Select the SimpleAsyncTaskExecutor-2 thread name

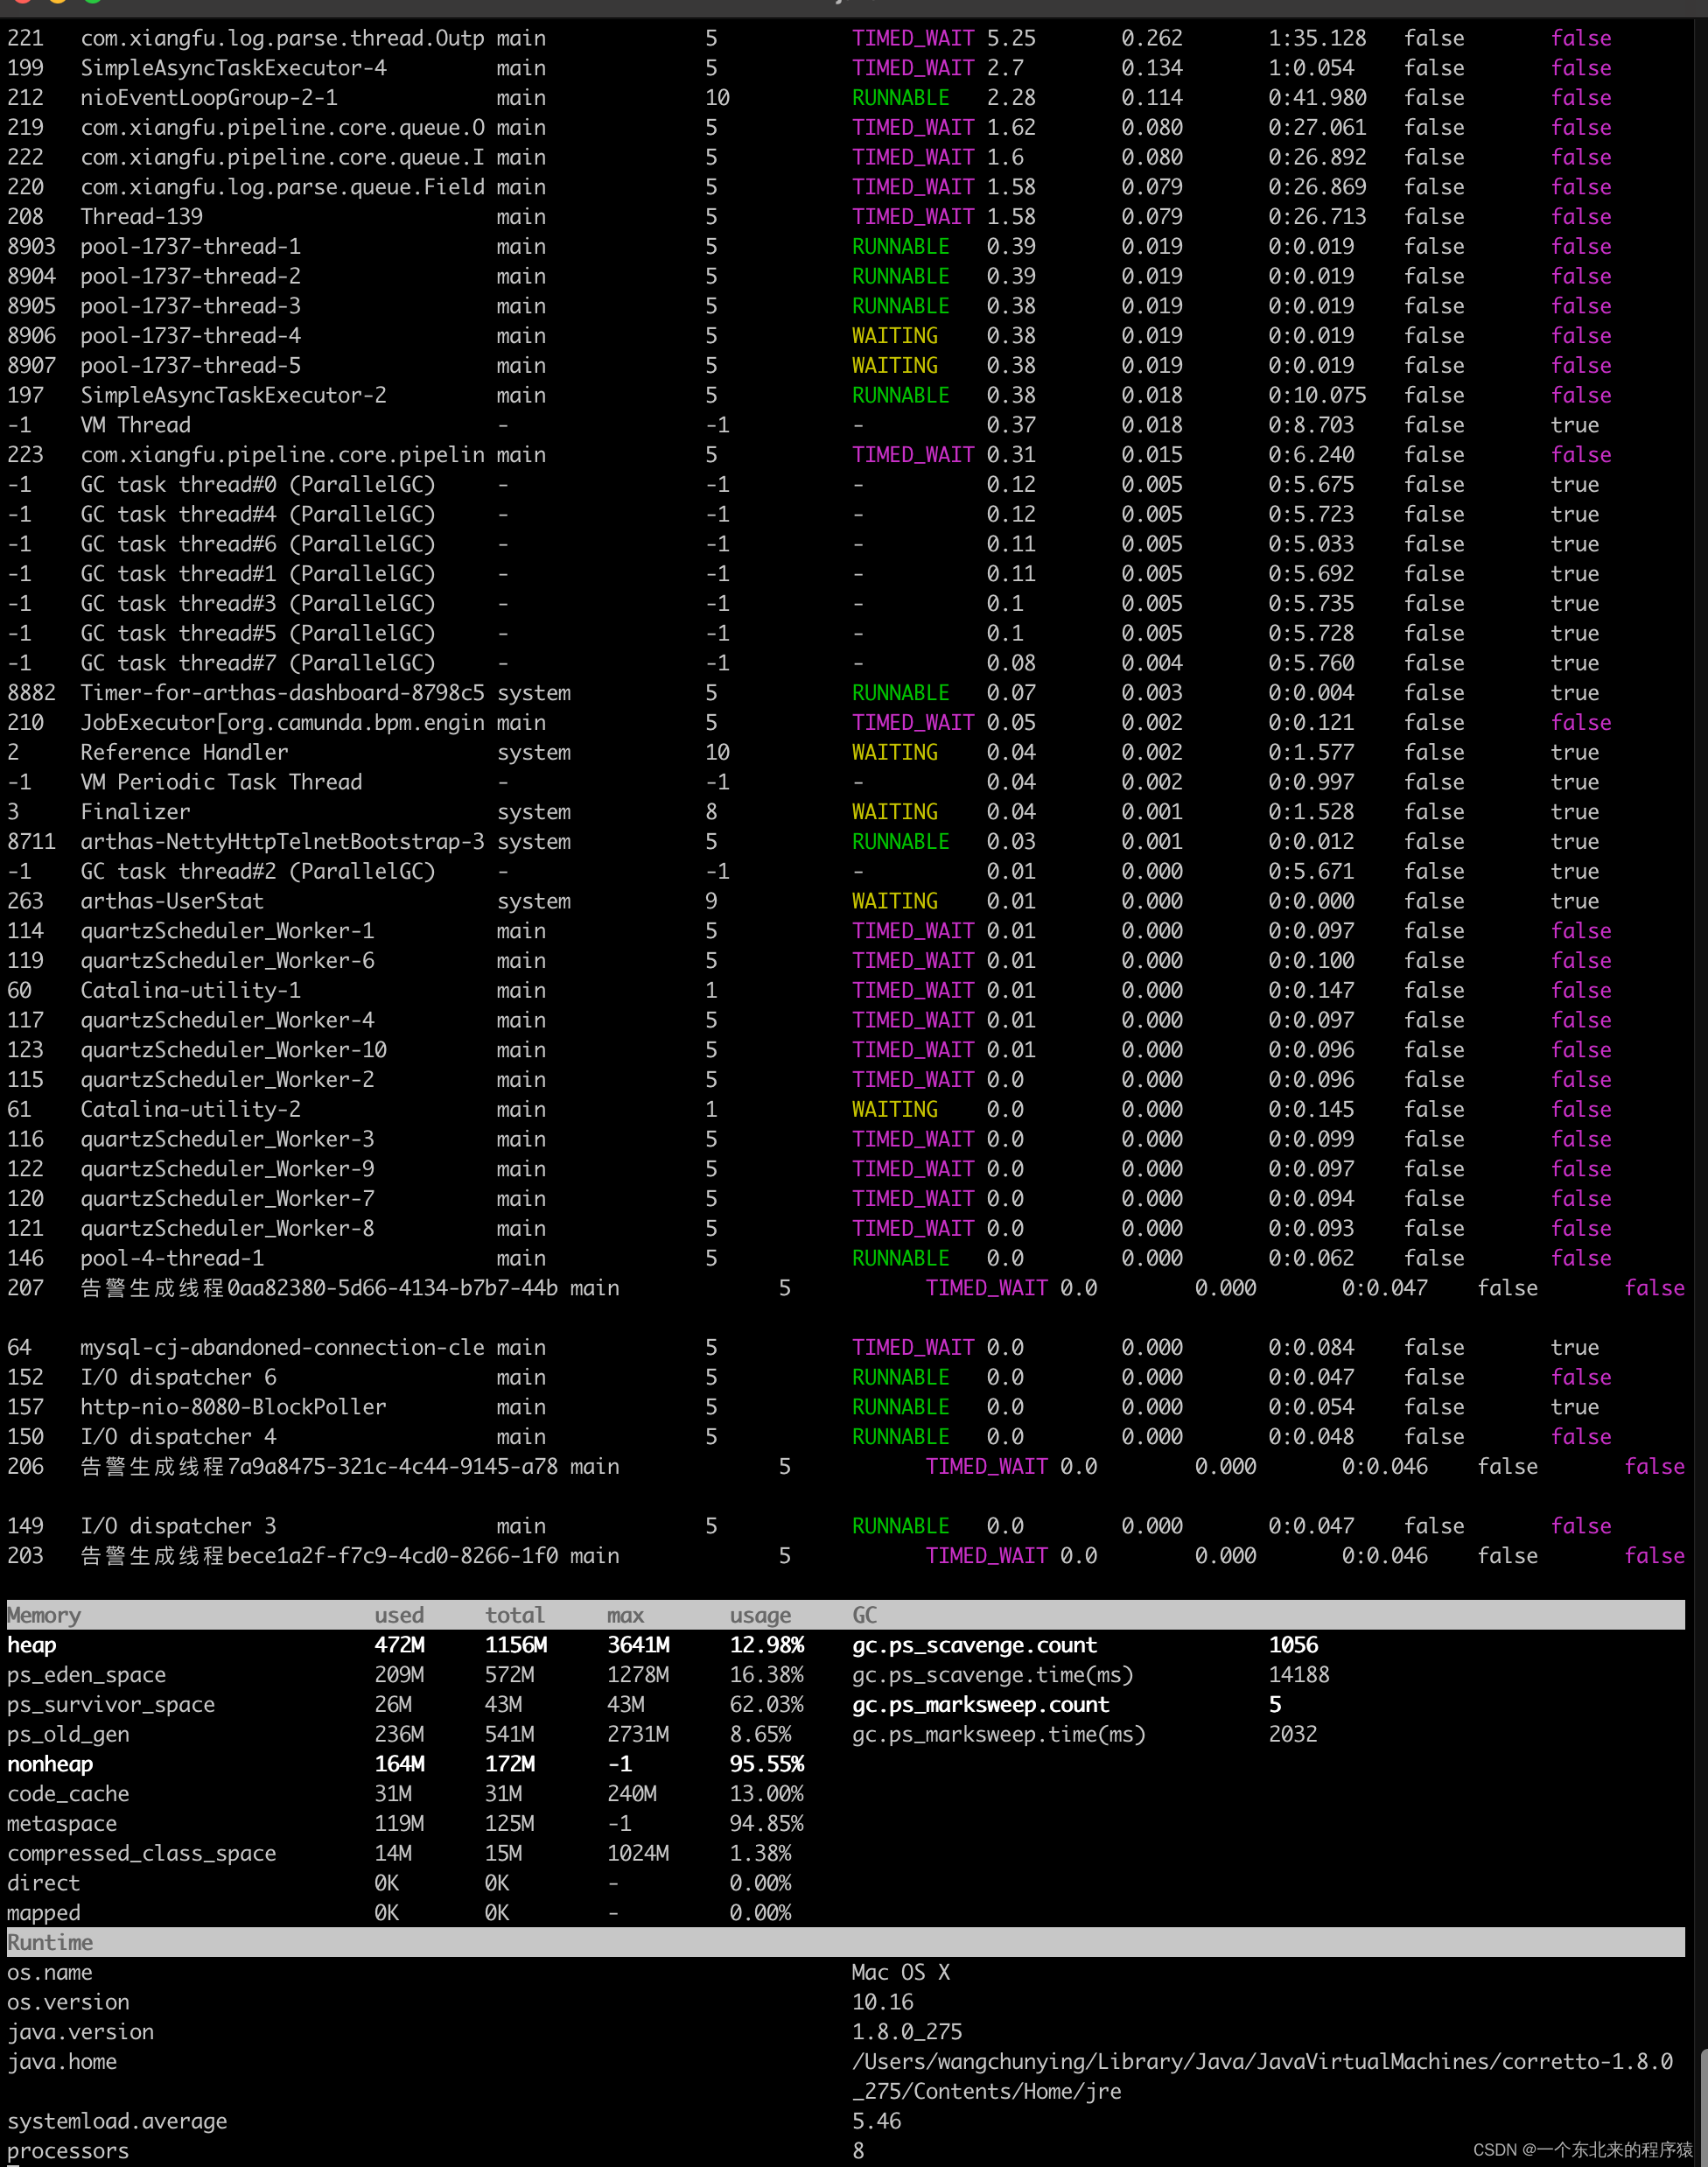click(233, 396)
